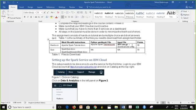Open Chrome from the taskbar
Viewport: 196px width, 110px height.
pyautogui.click(x=95, y=107)
